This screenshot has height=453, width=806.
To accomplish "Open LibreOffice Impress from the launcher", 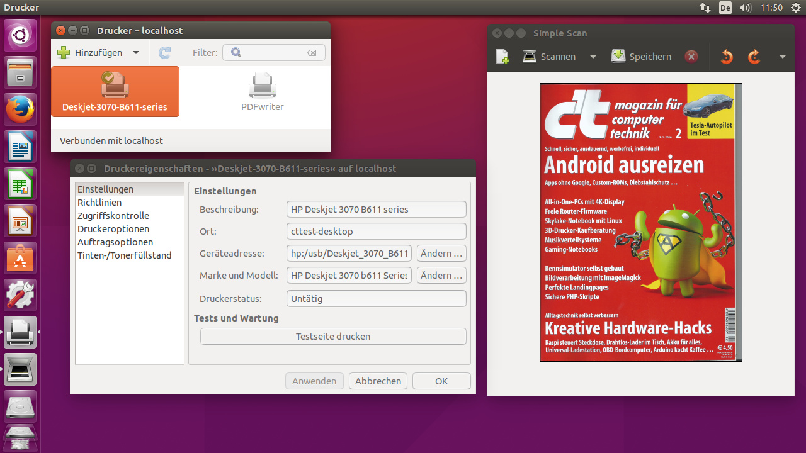I will [x=21, y=221].
